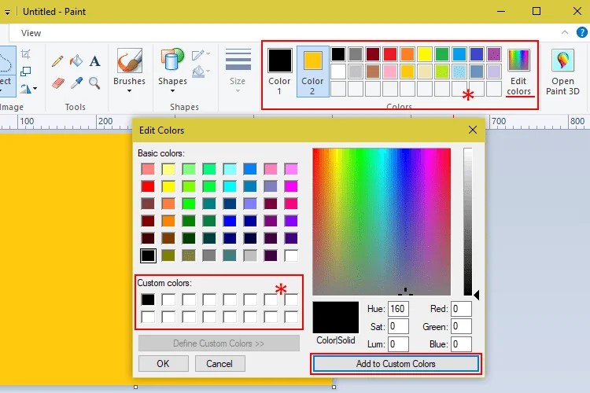Open Paint 3D from the ribbon
Viewport: 590px width, 393px height.
pos(562,72)
